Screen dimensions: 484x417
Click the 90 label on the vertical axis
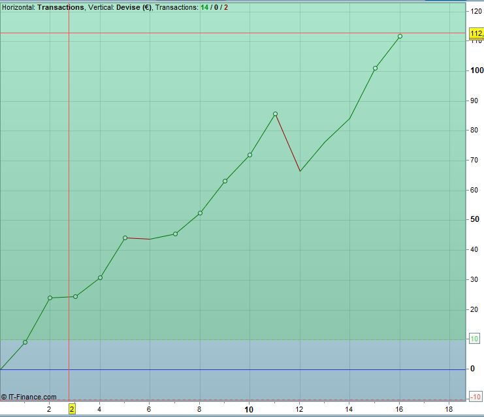pyautogui.click(x=474, y=100)
